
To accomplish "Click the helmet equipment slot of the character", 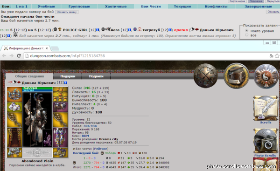I will [x=14, y=94].
